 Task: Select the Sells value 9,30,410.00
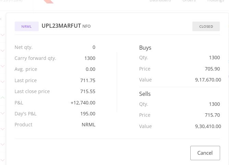pyautogui.click(x=208, y=126)
